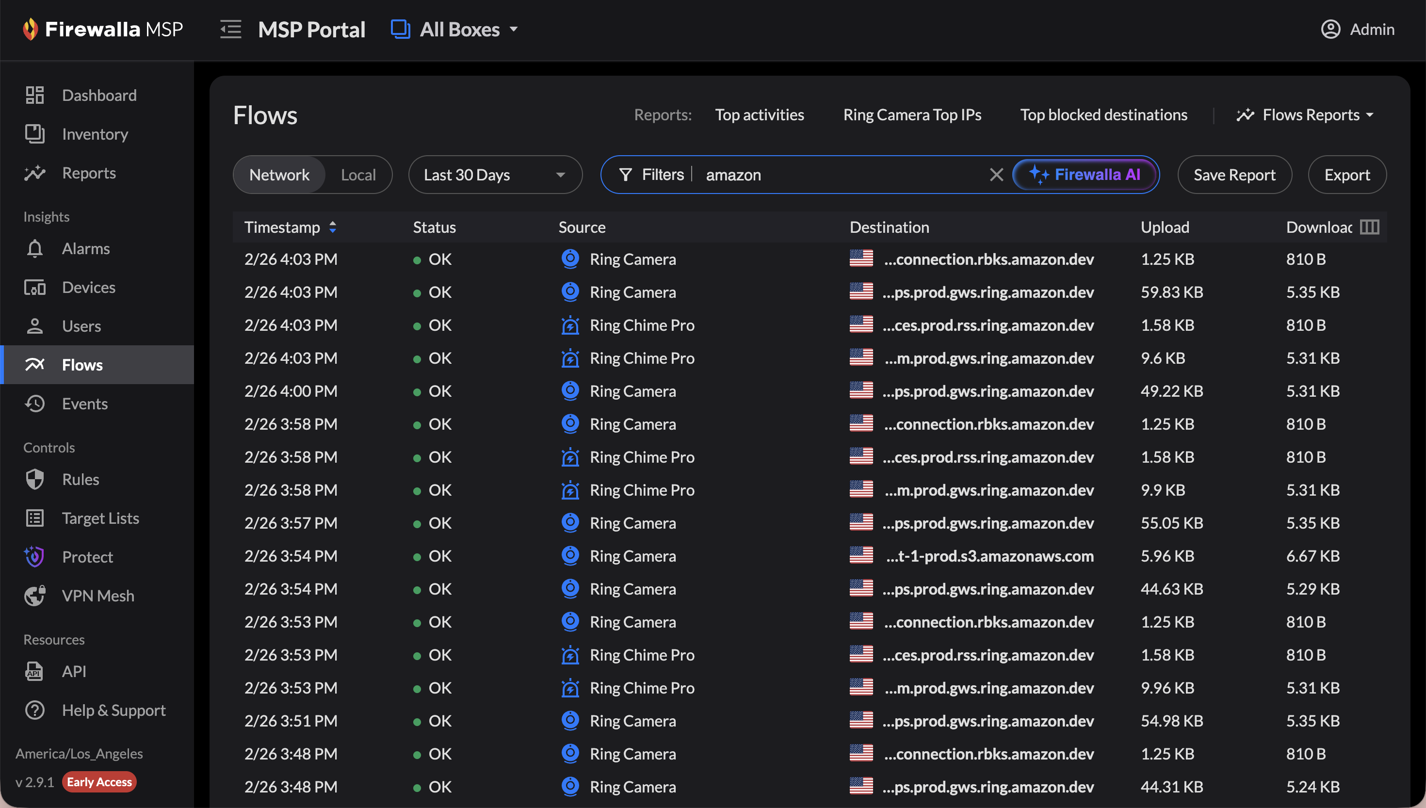
Task: Open Target Lists menu item
Action: point(100,518)
